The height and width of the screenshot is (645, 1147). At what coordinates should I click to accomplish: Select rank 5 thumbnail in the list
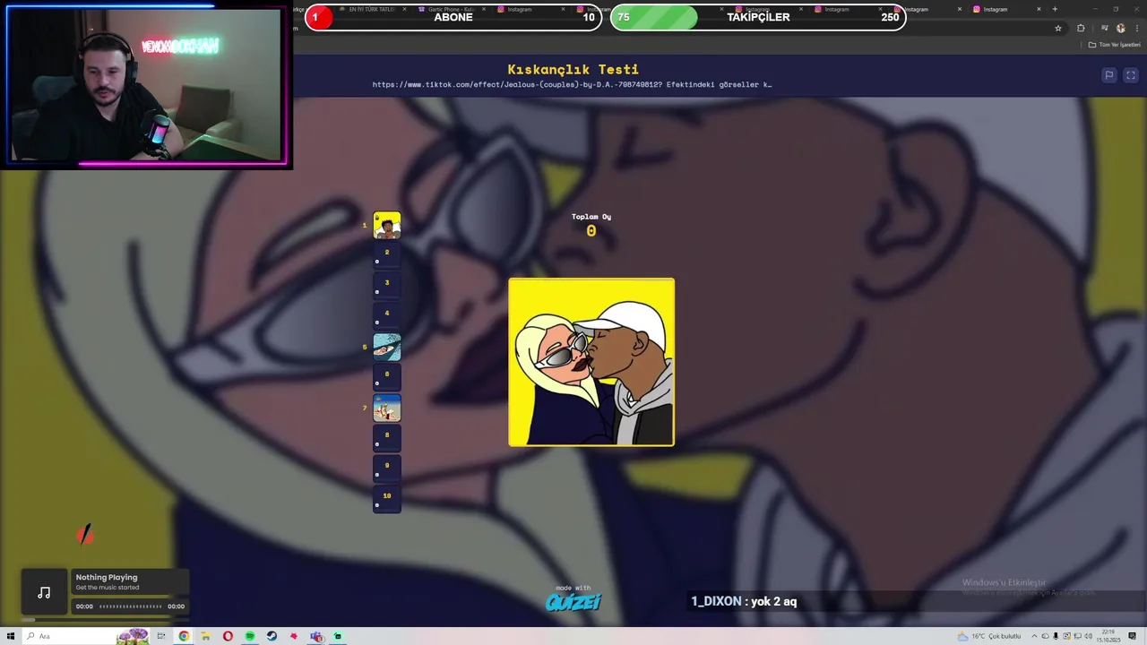tap(387, 347)
